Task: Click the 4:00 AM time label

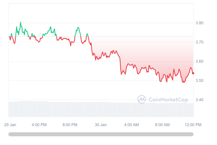Action: [131, 125]
